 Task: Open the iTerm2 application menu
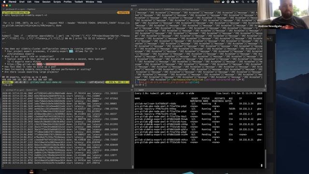pos(13,2)
